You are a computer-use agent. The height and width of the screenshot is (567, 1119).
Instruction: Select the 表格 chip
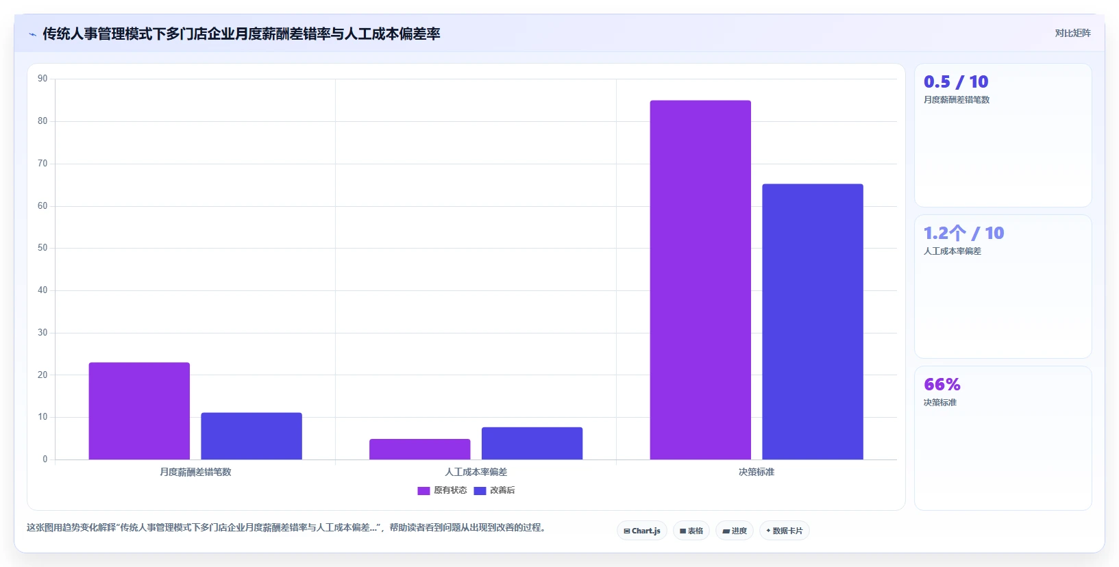click(x=691, y=531)
